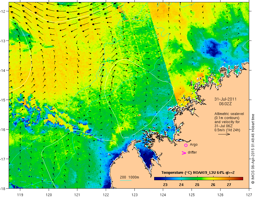Click longitude tick label 123
Viewport: 255px width, 197px height.
[134, 195]
